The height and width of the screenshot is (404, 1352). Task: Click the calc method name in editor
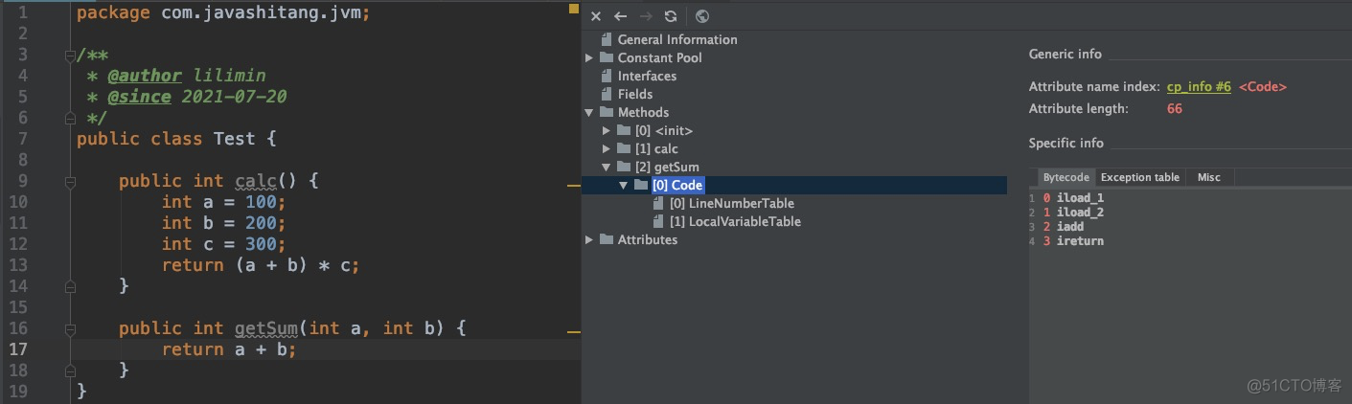(x=256, y=181)
